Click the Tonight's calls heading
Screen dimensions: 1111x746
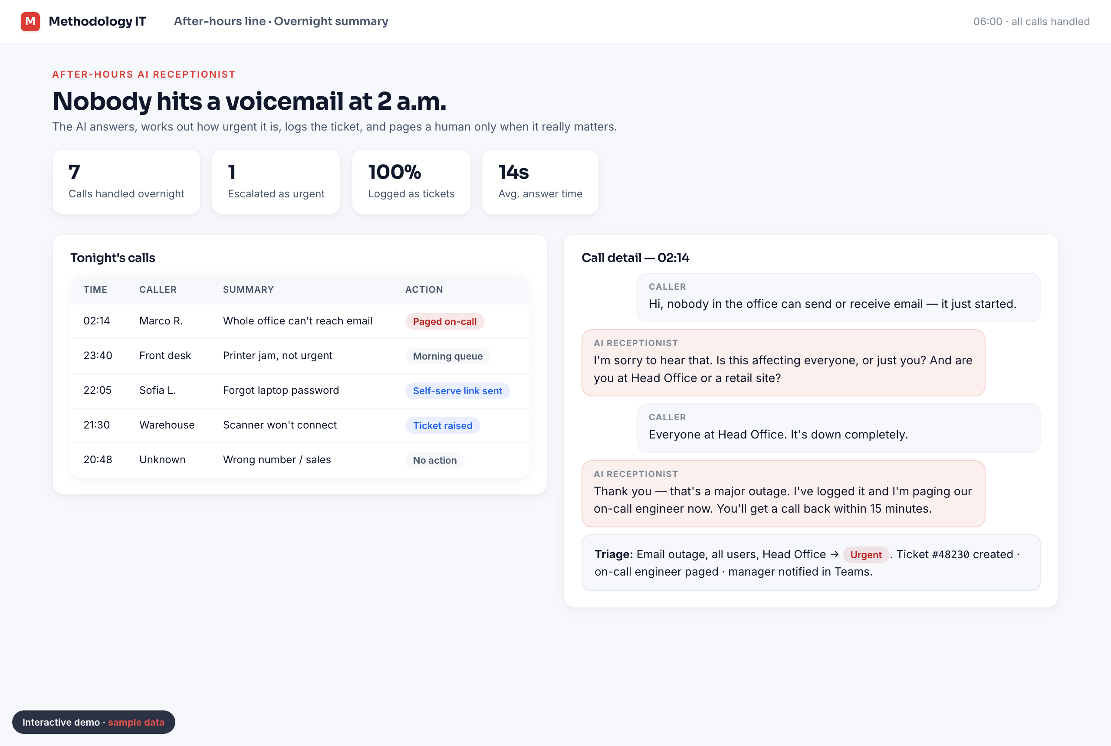click(x=113, y=258)
